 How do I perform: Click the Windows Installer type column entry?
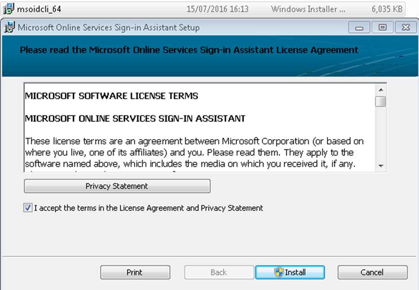308,9
